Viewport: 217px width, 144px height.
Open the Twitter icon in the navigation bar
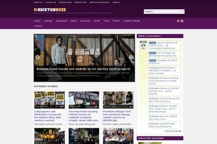click(182, 21)
